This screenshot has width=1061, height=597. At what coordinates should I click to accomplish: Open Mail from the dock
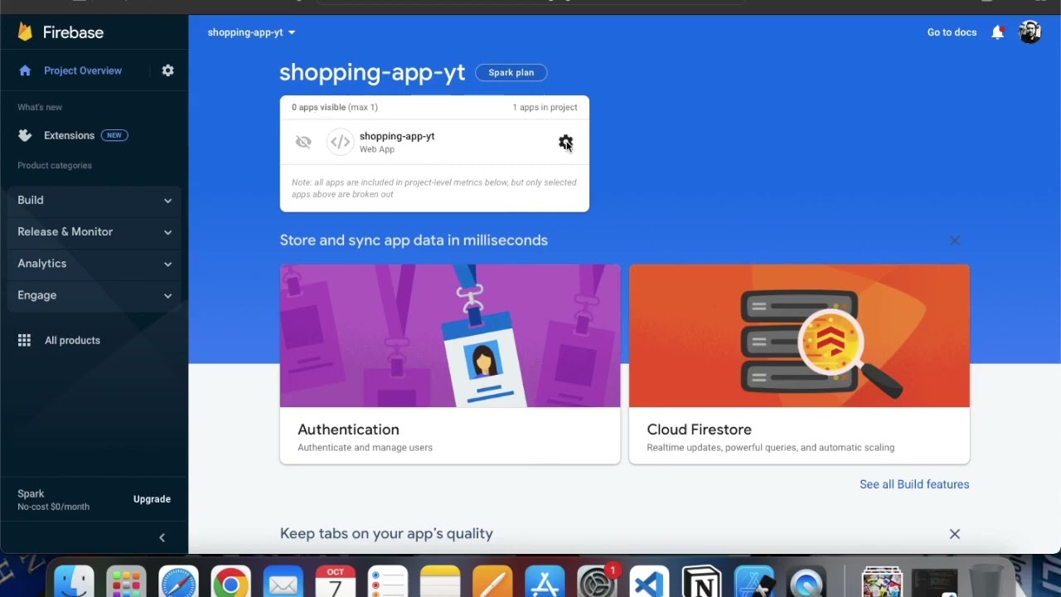(283, 582)
